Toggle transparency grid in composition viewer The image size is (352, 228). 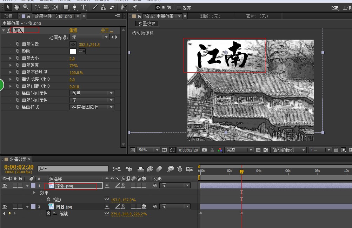tap(266, 150)
